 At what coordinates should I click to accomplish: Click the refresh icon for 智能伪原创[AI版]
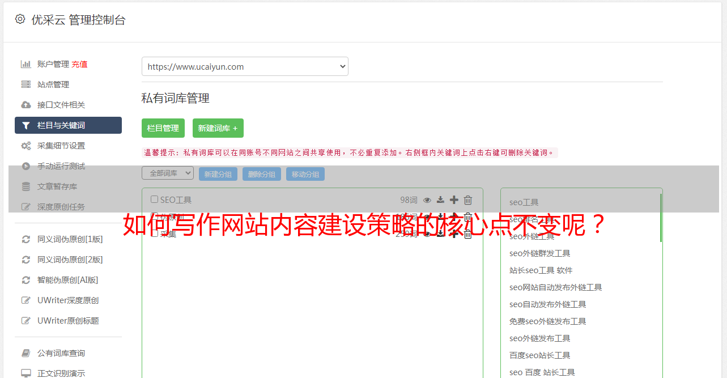coord(26,280)
